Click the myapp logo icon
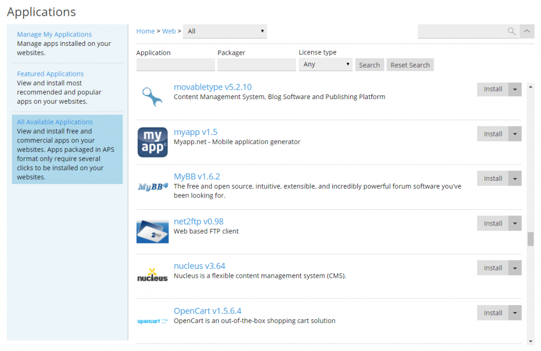 [153, 142]
